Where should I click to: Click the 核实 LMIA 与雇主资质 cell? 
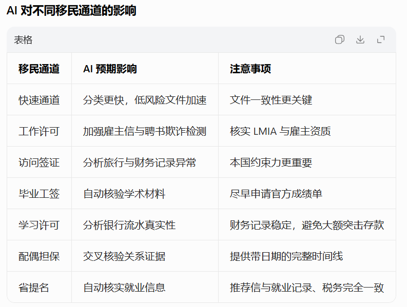280,131
